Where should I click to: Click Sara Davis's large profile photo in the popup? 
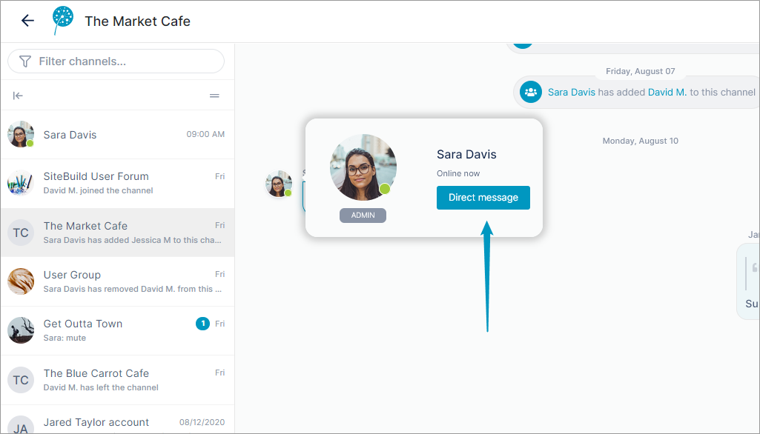click(363, 167)
